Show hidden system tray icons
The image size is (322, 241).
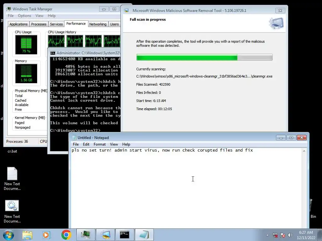click(267, 235)
